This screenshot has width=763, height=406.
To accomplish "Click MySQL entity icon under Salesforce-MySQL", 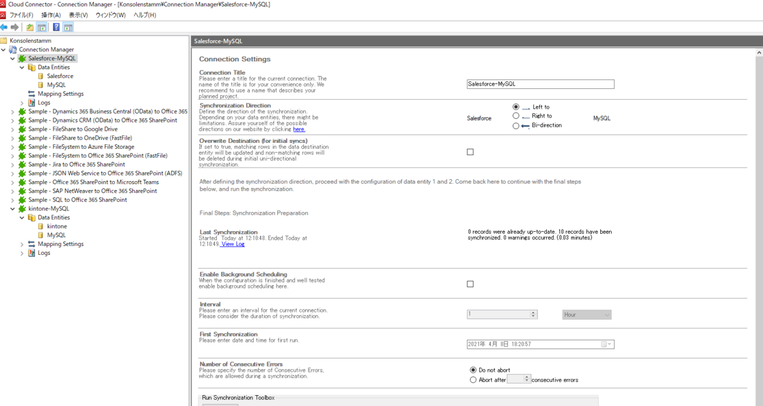I will (41, 85).
